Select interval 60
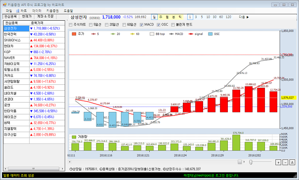The image size is (299, 180). click(221, 17)
